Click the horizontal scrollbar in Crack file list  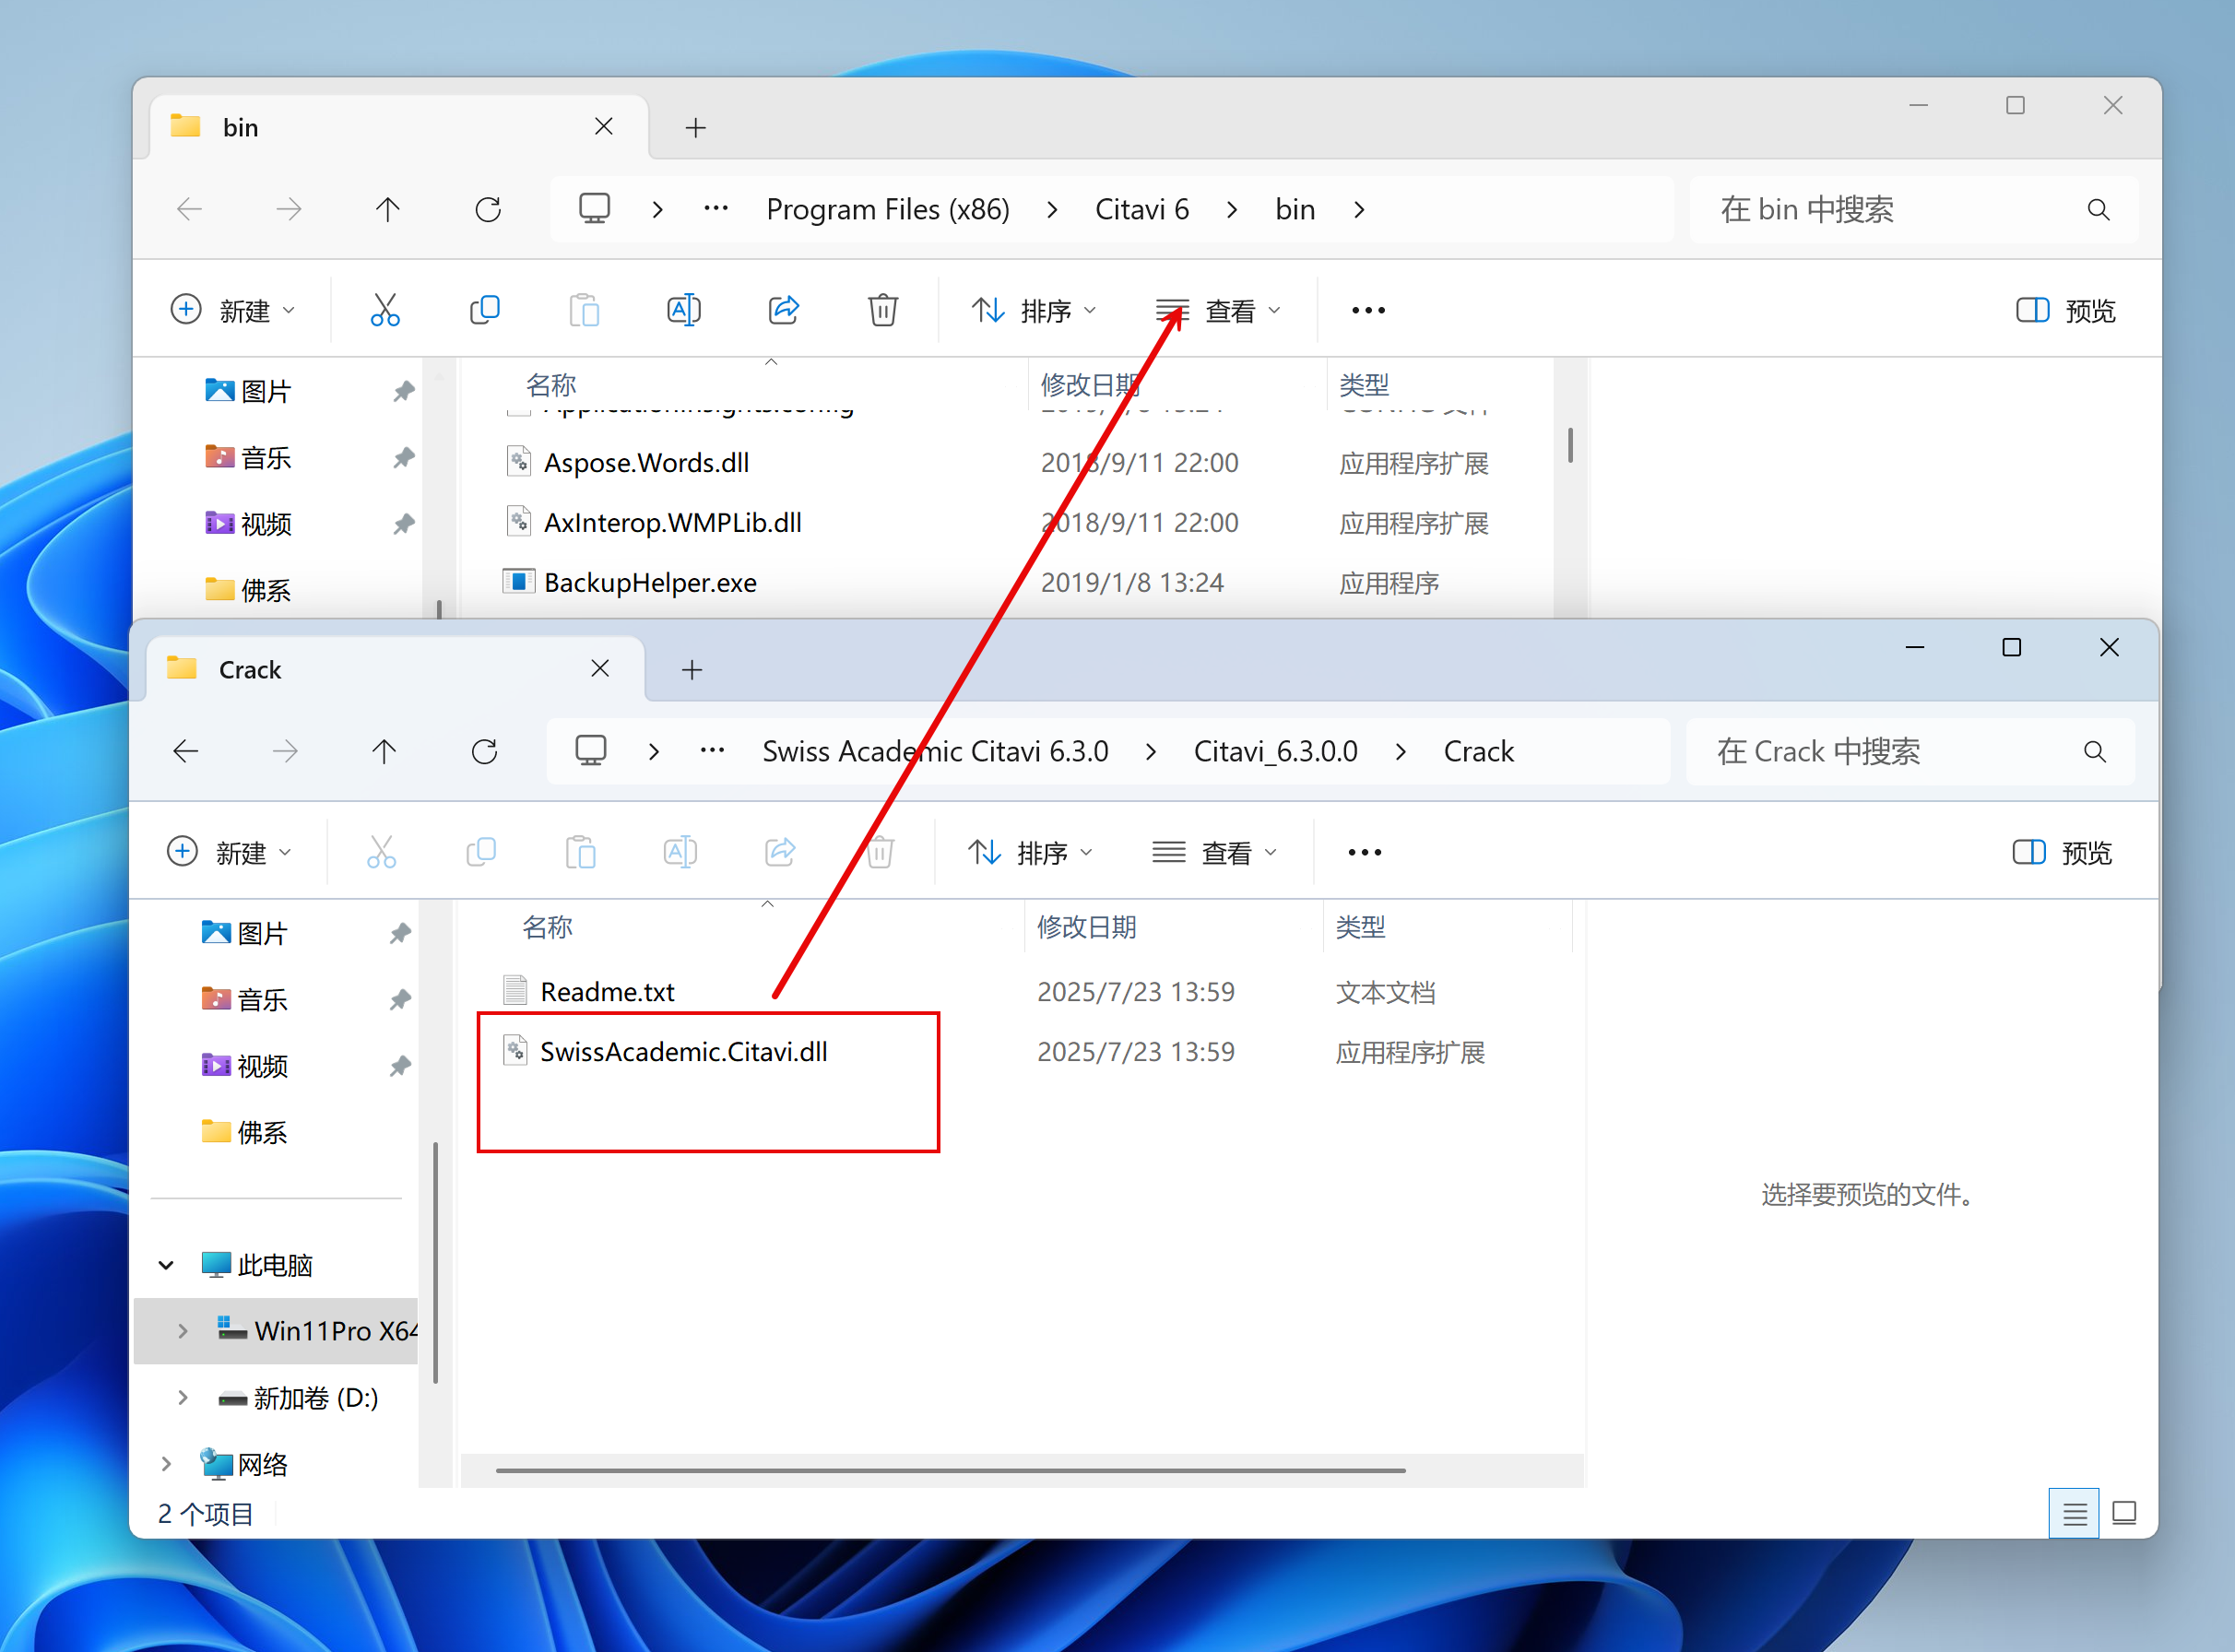point(950,1470)
